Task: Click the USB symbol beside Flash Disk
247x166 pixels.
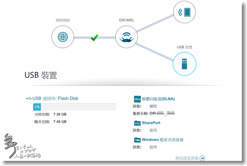Action: [x=29, y=99]
